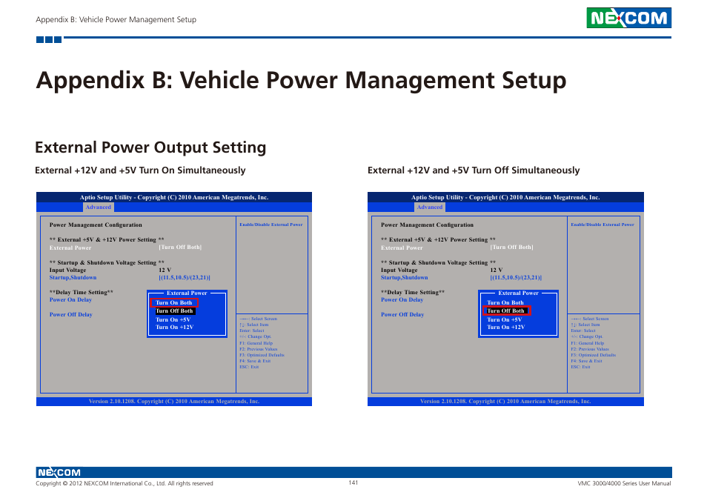Click F1: General Help hint in right BIOS
The height and width of the screenshot is (498, 707).
pyautogui.click(x=588, y=343)
